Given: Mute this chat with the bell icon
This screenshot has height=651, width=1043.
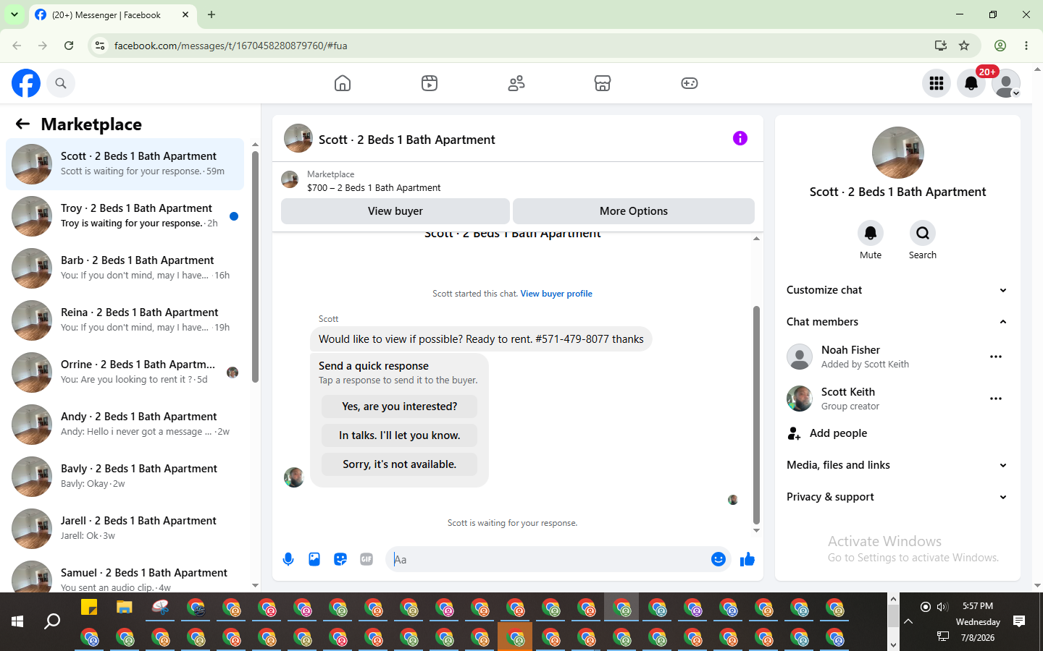Looking at the screenshot, I should [x=871, y=233].
